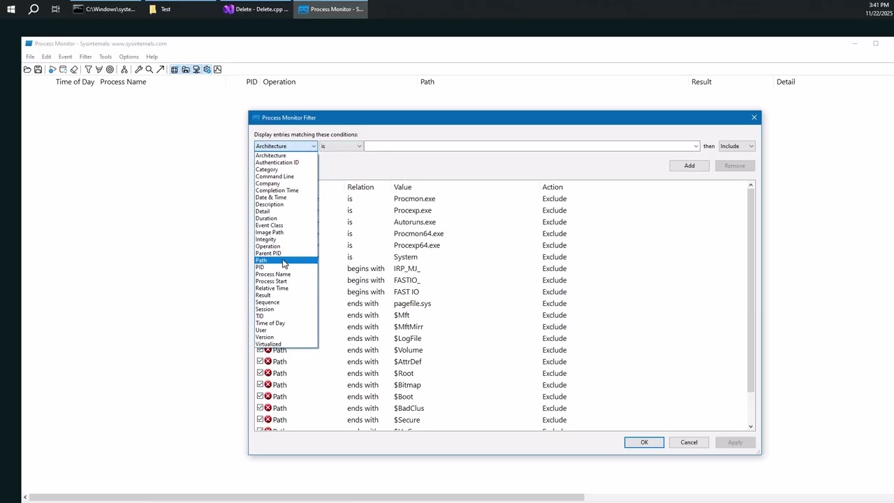Open the Edit menu
The height and width of the screenshot is (503, 894).
click(x=46, y=57)
